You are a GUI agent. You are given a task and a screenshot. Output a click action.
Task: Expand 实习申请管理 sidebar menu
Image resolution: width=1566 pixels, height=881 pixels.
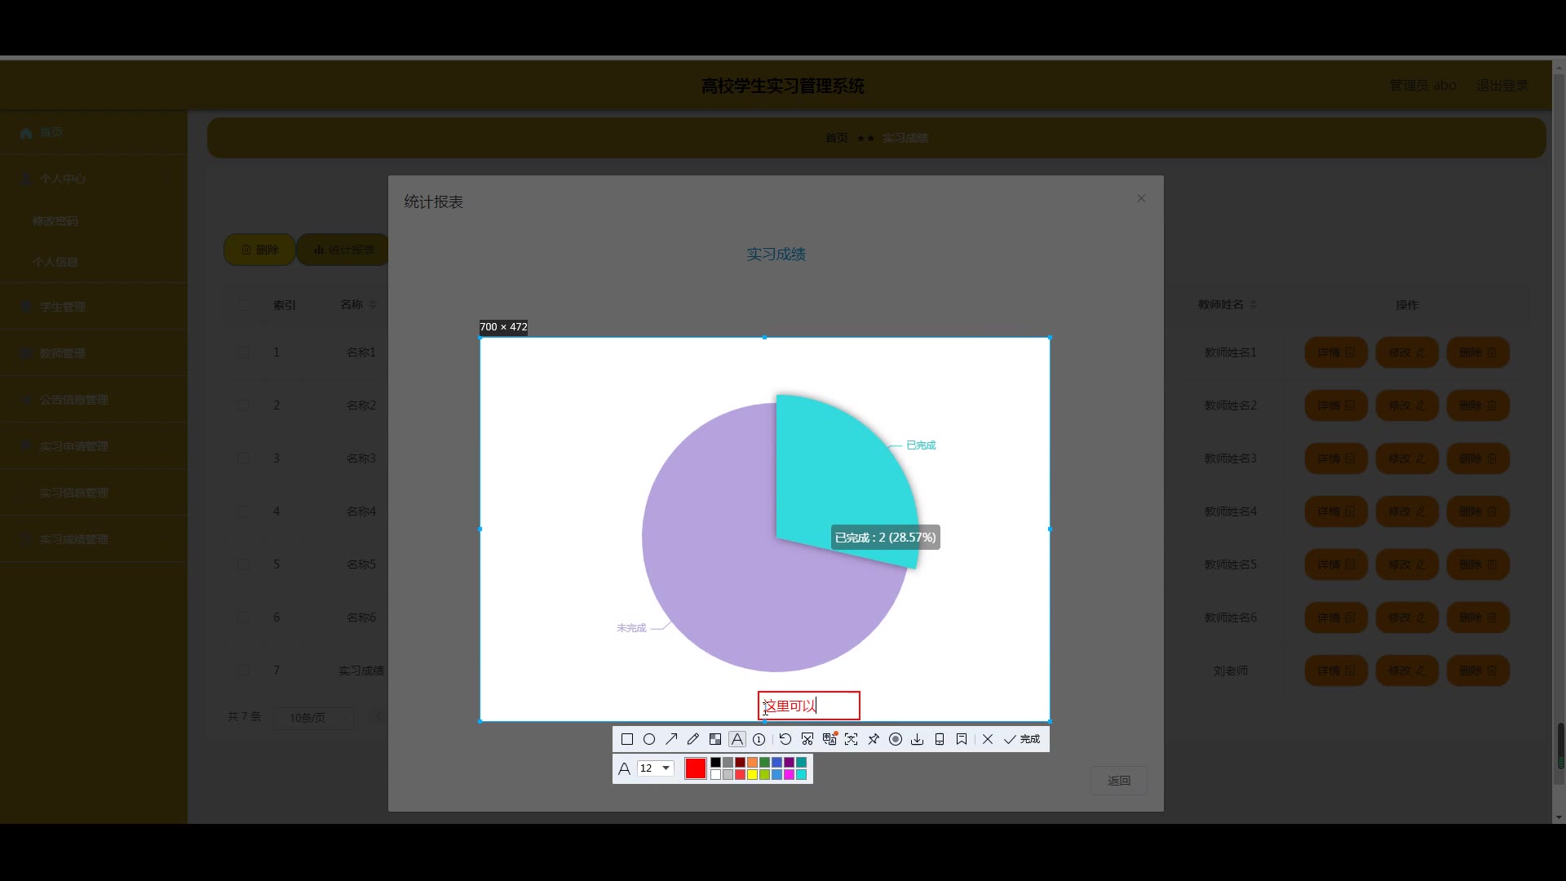tap(94, 446)
